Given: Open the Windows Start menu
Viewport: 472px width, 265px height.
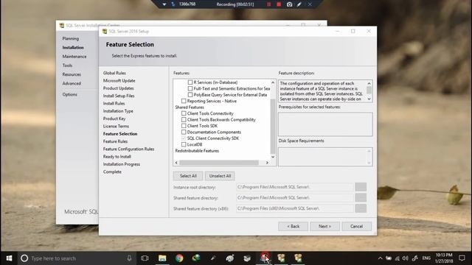Looking at the screenshot, I should [9, 258].
